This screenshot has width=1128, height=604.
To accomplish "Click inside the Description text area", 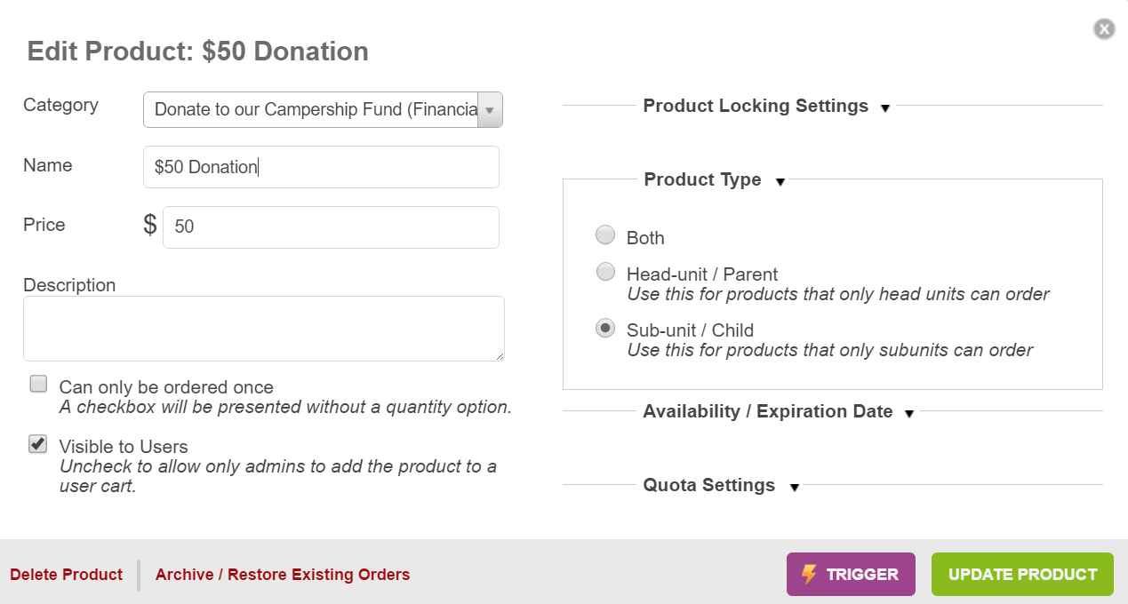I will [x=263, y=329].
